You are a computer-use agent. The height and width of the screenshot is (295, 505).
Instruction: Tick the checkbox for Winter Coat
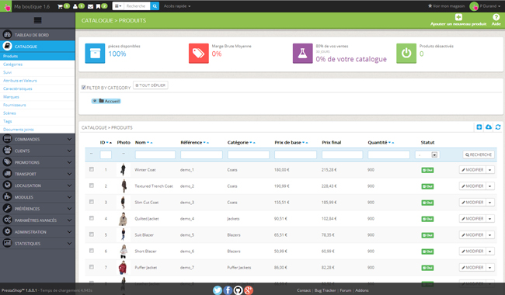(92, 169)
